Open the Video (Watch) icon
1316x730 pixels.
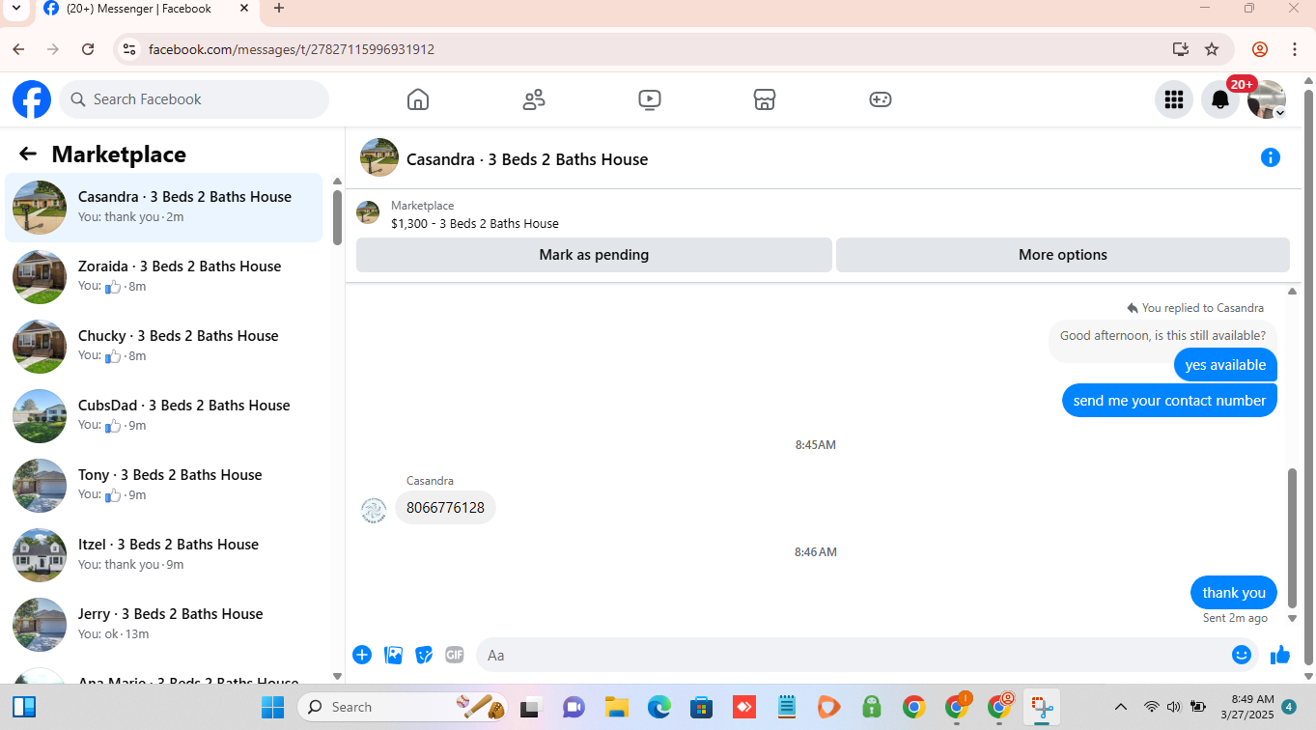[650, 99]
